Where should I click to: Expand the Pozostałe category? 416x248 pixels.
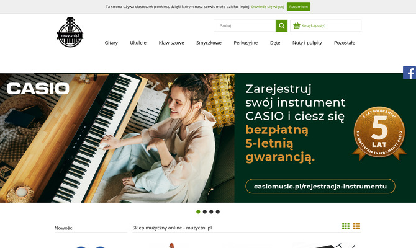click(345, 43)
